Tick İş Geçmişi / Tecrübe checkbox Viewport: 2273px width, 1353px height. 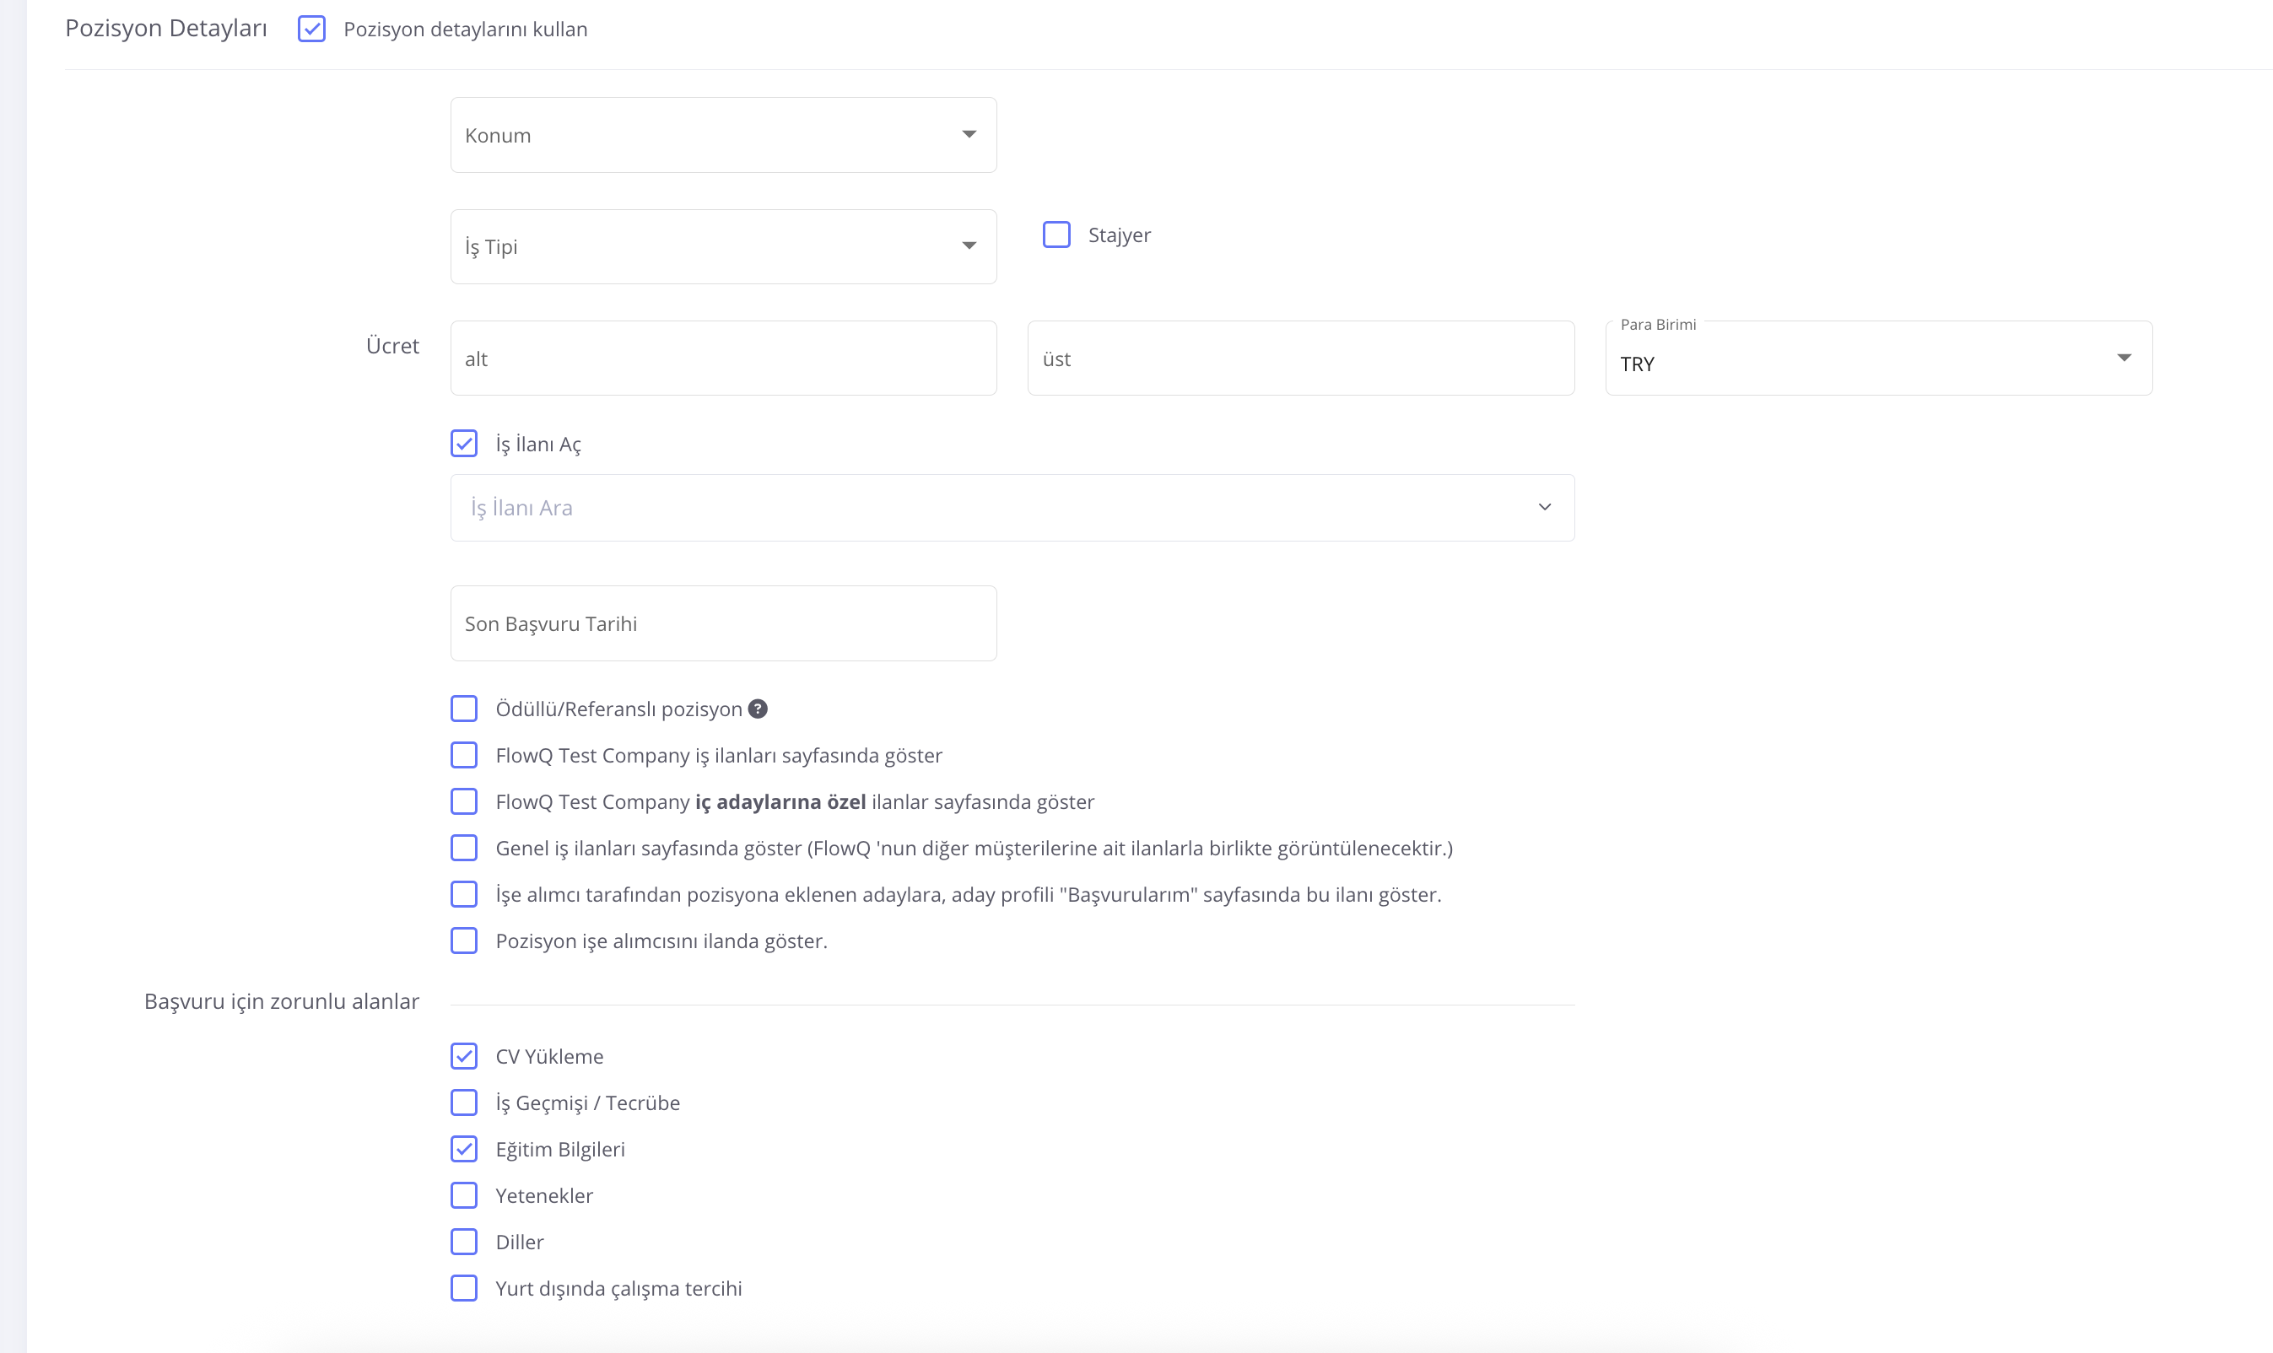464,1102
